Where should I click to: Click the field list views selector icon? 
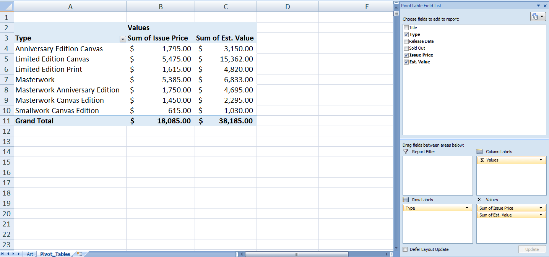[537, 16]
